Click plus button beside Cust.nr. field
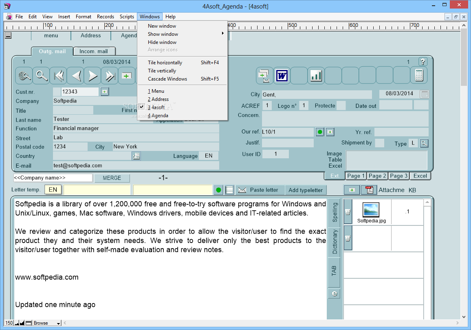Image resolution: width=471 pixels, height=330 pixels. click(105, 92)
